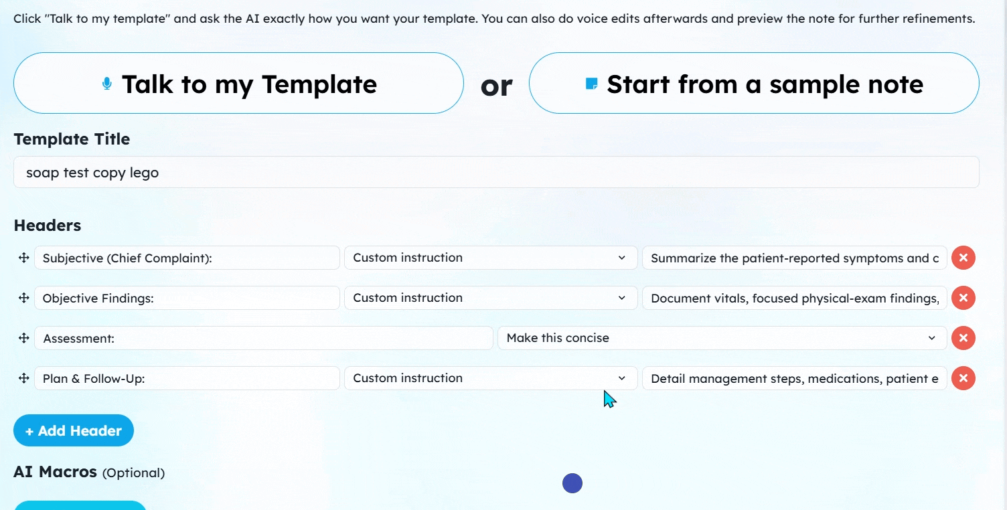The image size is (1007, 510).
Task: Delete the Plan & Follow-Up header row
Action: pos(963,378)
